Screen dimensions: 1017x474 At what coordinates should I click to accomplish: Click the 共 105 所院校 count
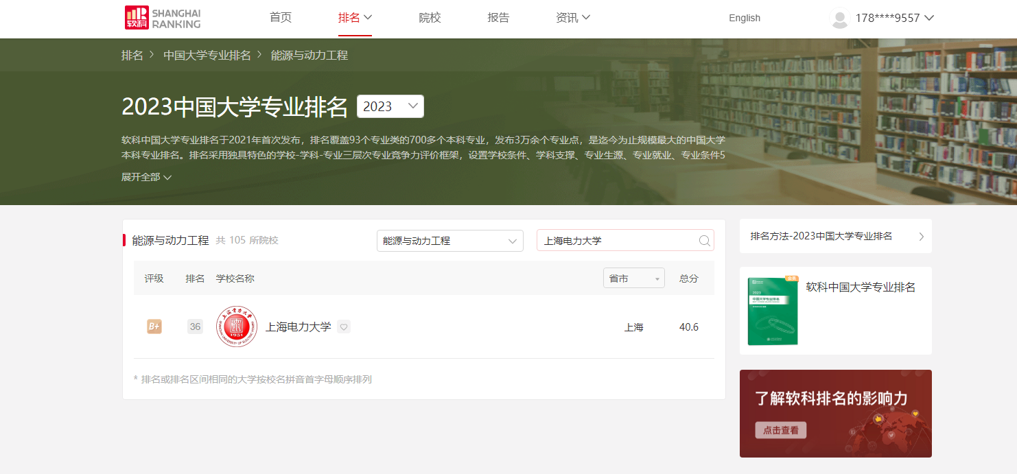247,241
